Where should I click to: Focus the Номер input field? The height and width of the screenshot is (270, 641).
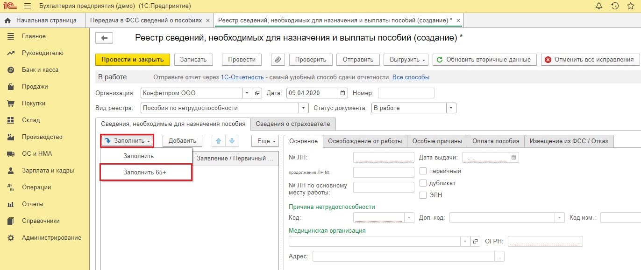pyautogui.click(x=406, y=93)
